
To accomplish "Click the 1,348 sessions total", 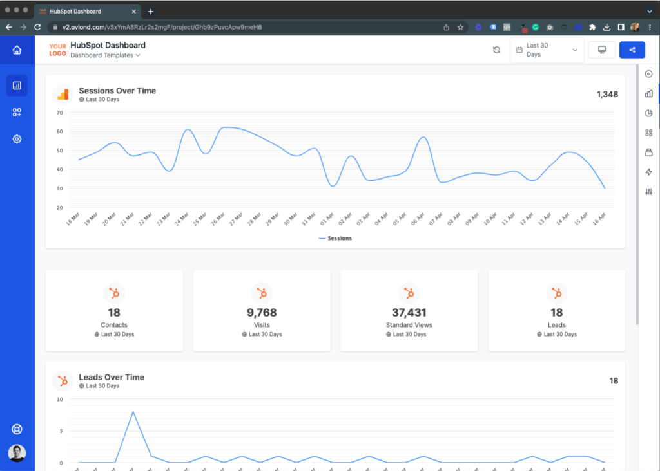I will tap(607, 95).
